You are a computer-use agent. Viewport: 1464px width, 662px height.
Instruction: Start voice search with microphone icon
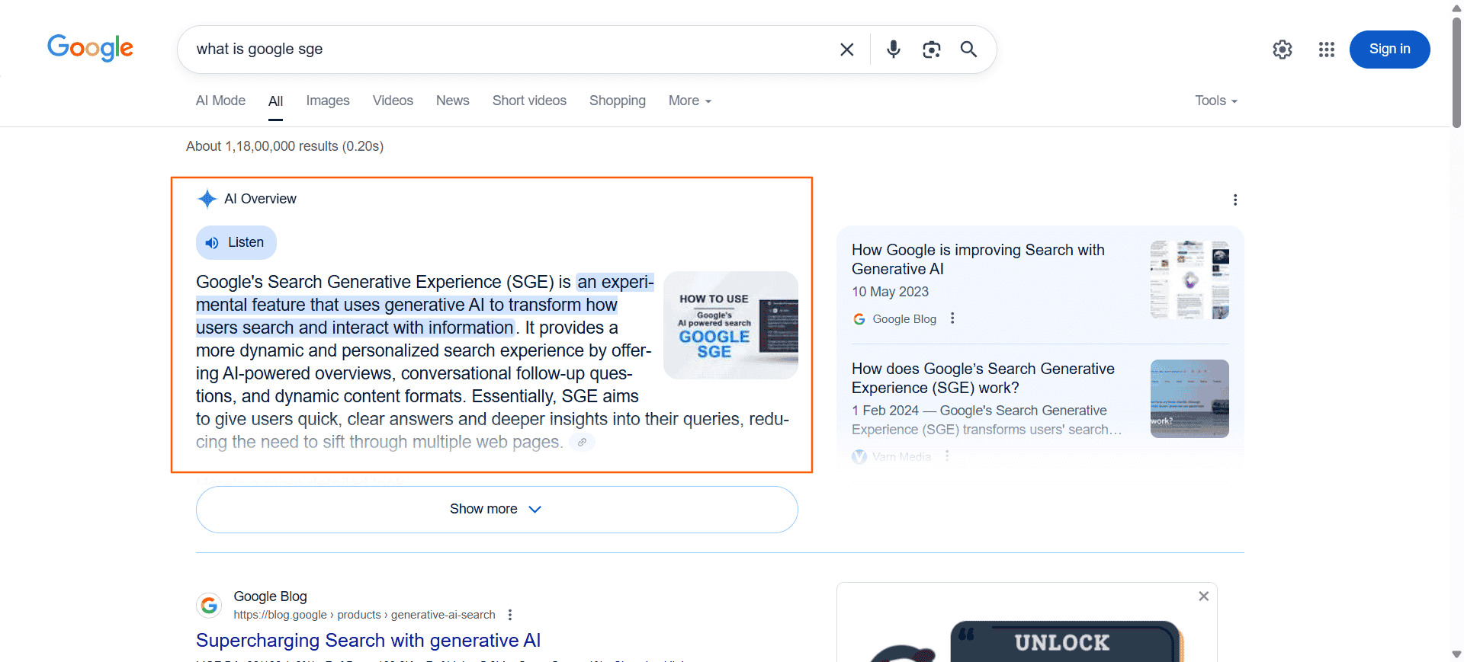coord(894,50)
